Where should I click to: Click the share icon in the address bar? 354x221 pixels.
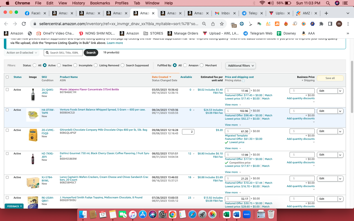pos(213,24)
